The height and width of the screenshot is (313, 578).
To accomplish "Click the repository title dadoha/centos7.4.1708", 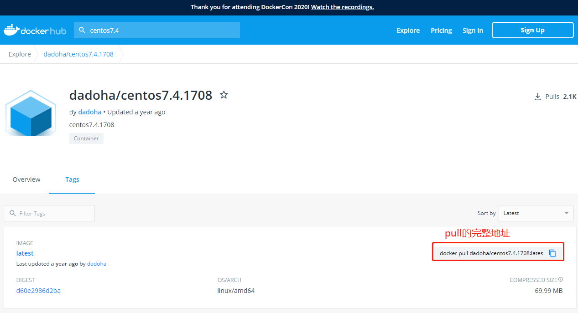I will pos(141,95).
